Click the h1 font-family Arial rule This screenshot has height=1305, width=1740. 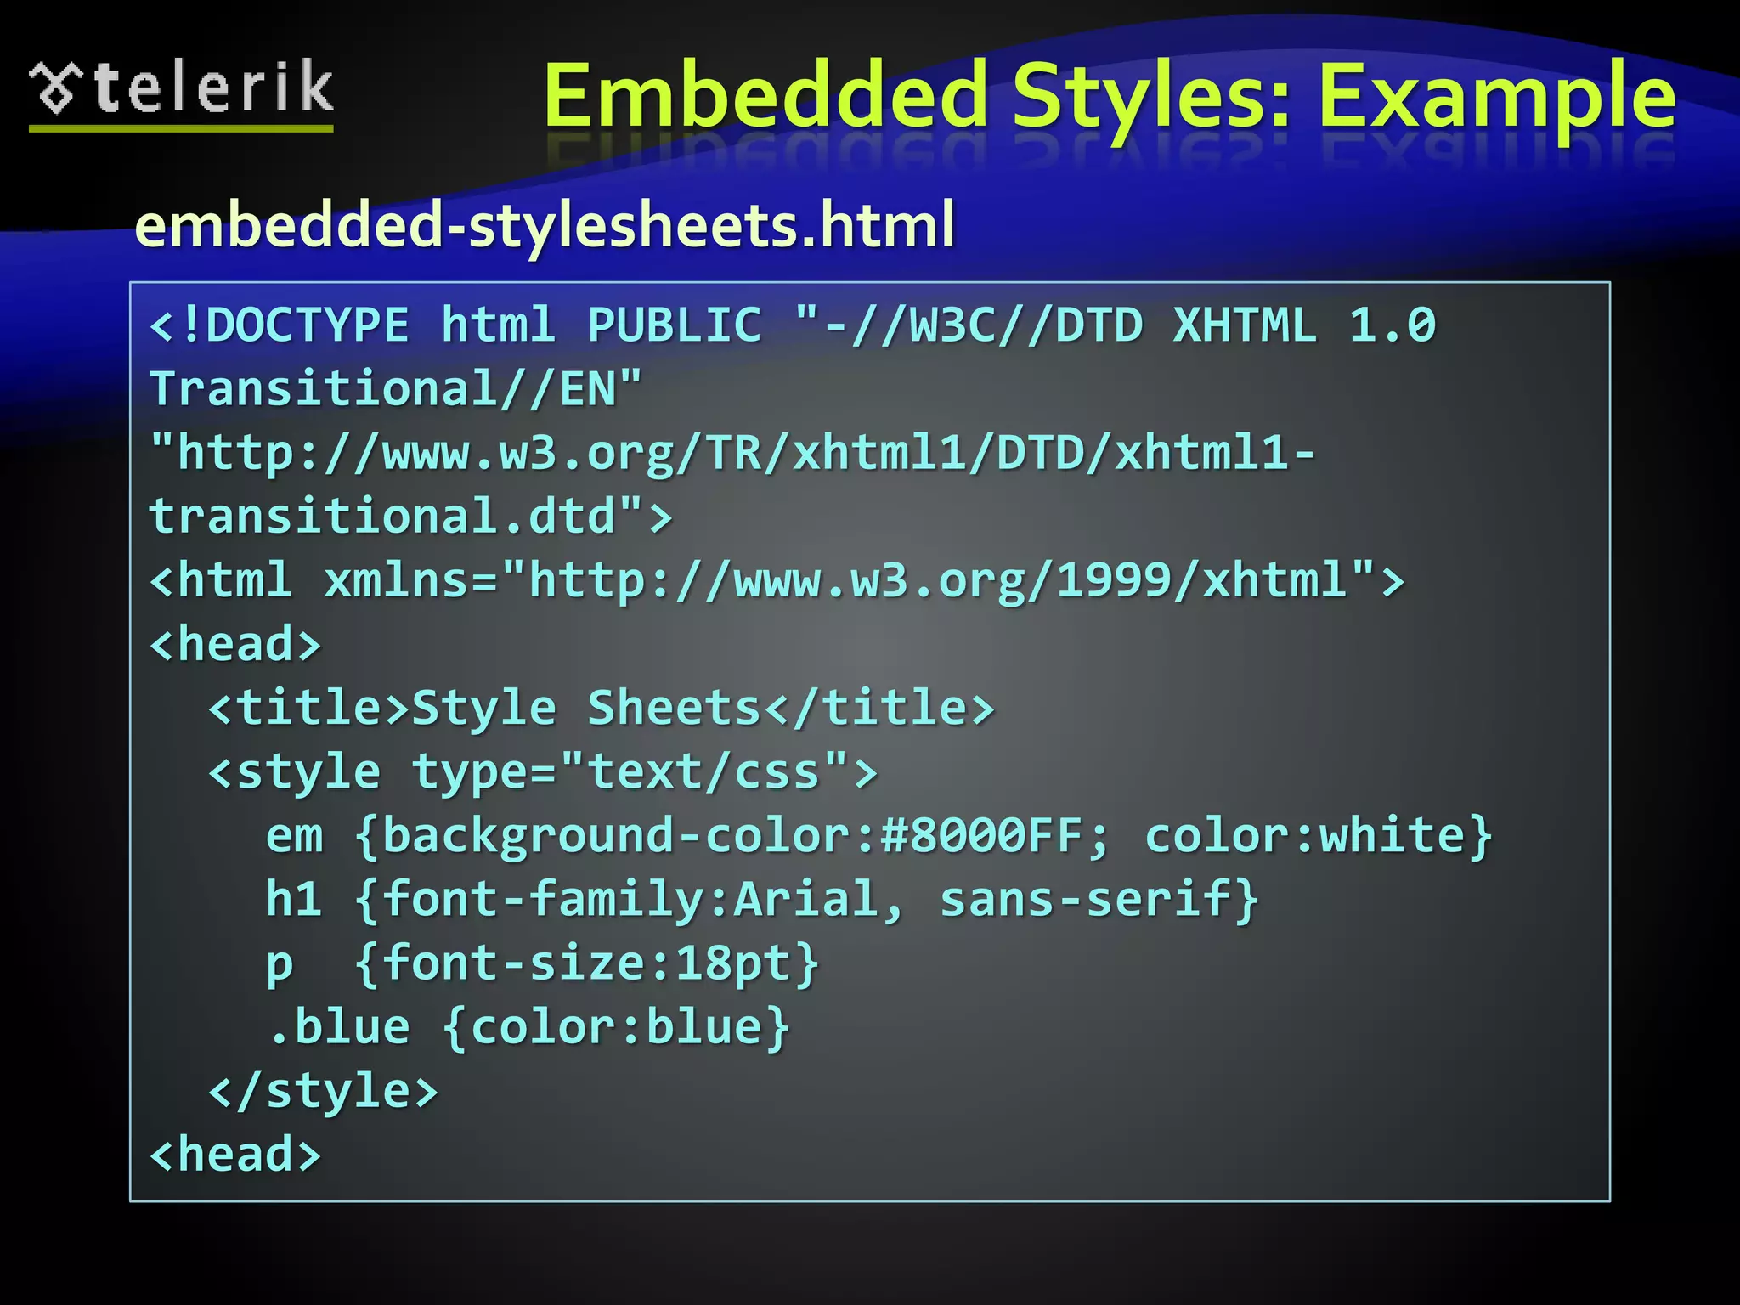click(x=761, y=899)
